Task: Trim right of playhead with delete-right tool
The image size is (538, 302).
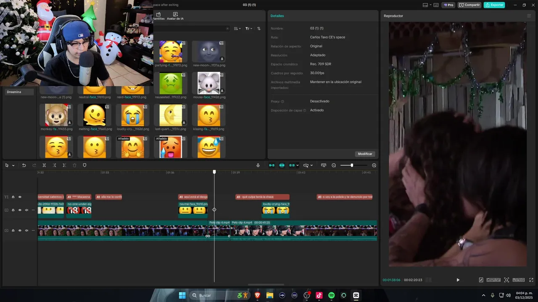Action: click(x=64, y=165)
